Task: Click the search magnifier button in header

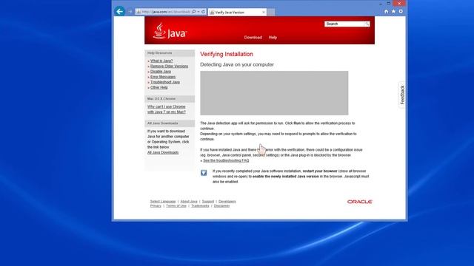Action: tap(367, 24)
